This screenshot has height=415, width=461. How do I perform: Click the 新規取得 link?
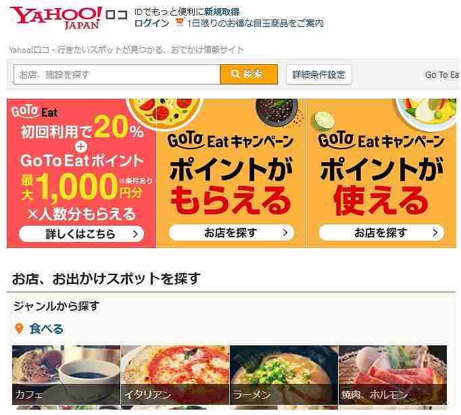pos(222,11)
